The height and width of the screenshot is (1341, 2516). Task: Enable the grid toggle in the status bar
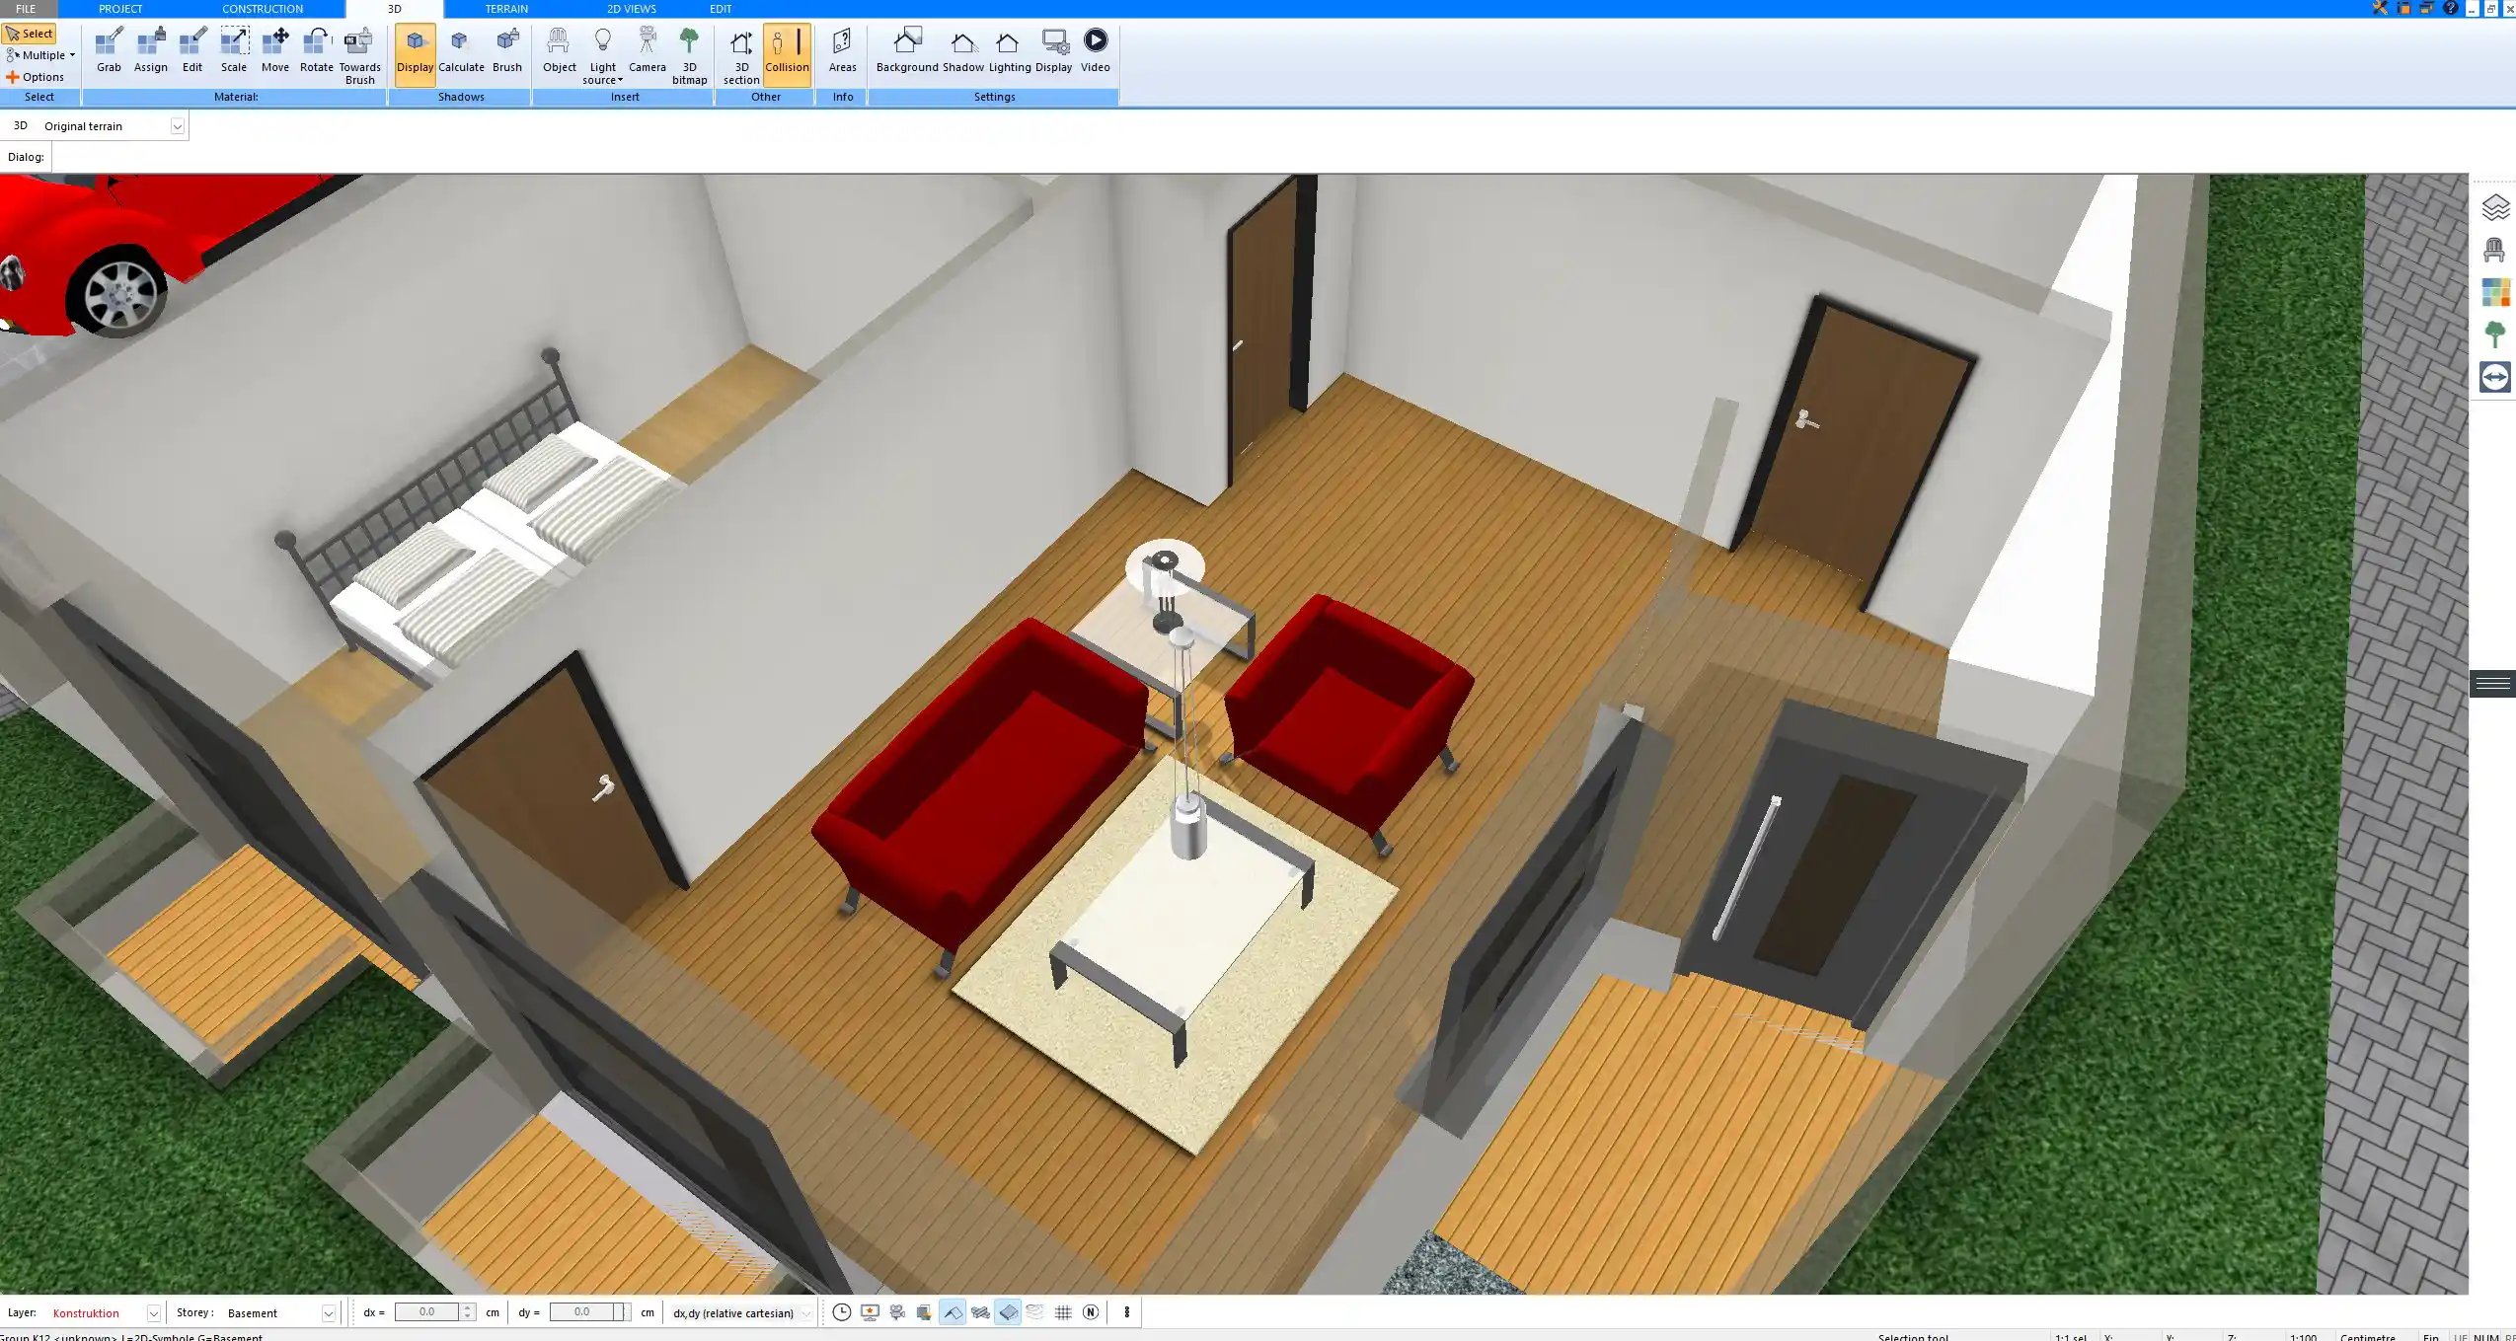click(1062, 1312)
